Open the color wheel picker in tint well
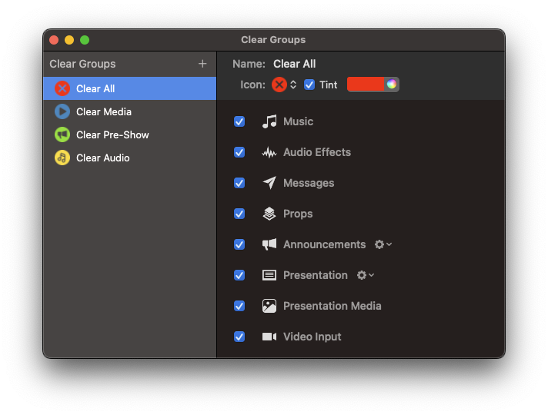 [392, 84]
